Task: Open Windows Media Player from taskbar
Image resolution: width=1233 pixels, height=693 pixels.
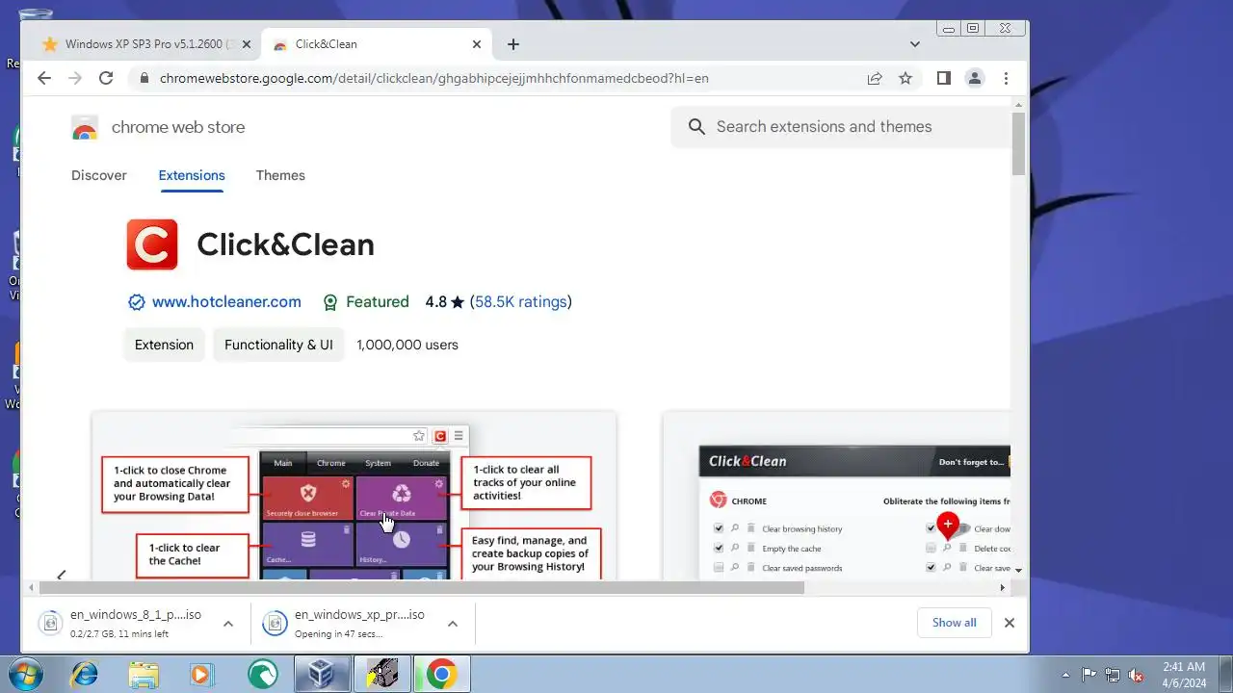Action: 202,674
